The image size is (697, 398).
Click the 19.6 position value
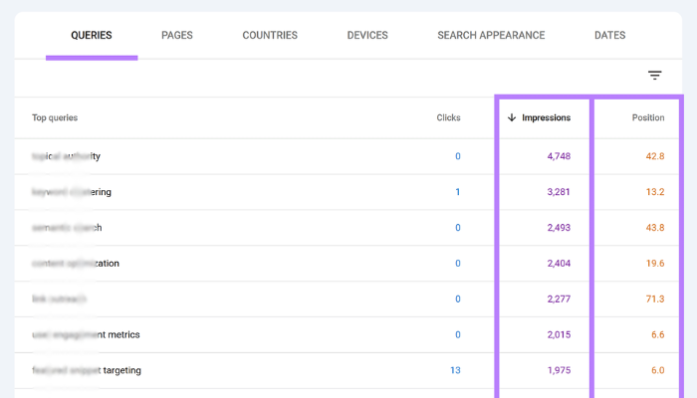coord(655,264)
